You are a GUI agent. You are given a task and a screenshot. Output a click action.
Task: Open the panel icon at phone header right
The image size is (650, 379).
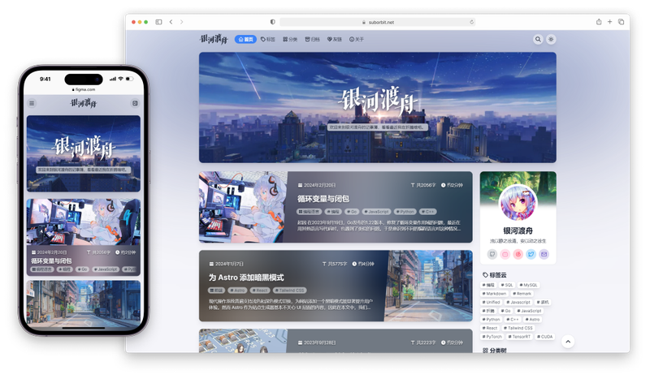(x=135, y=103)
